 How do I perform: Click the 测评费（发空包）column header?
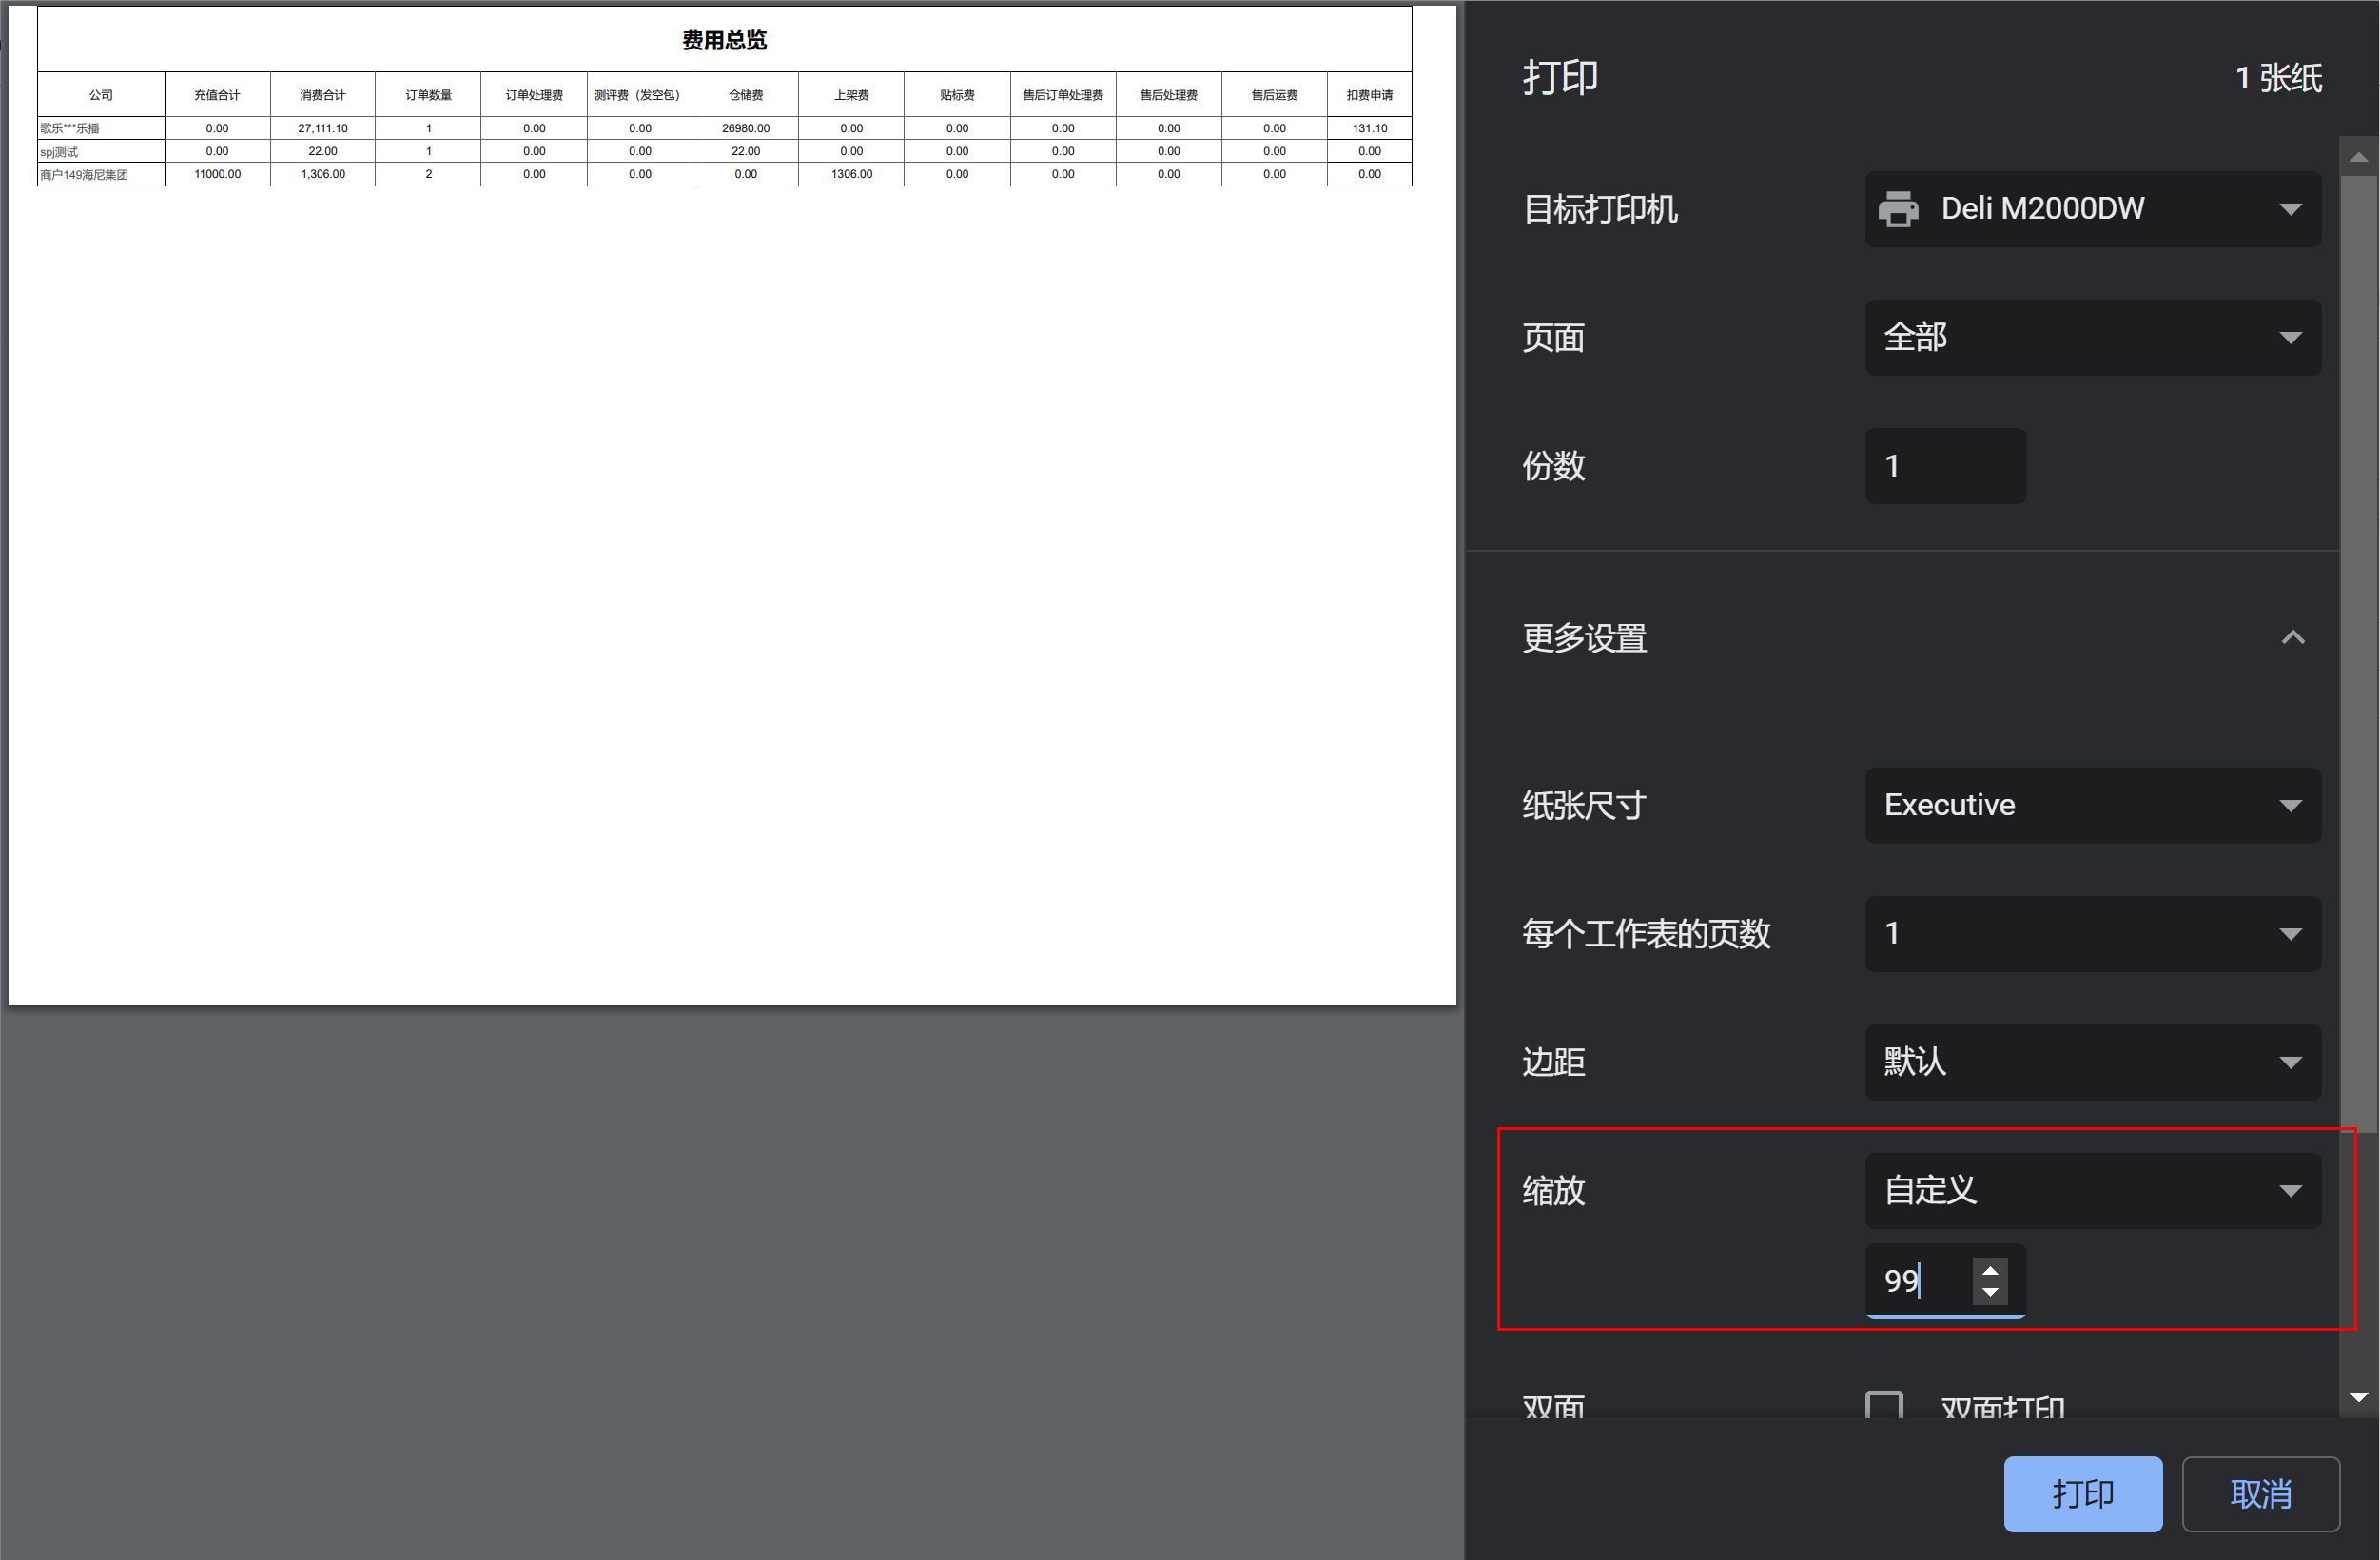coord(638,95)
